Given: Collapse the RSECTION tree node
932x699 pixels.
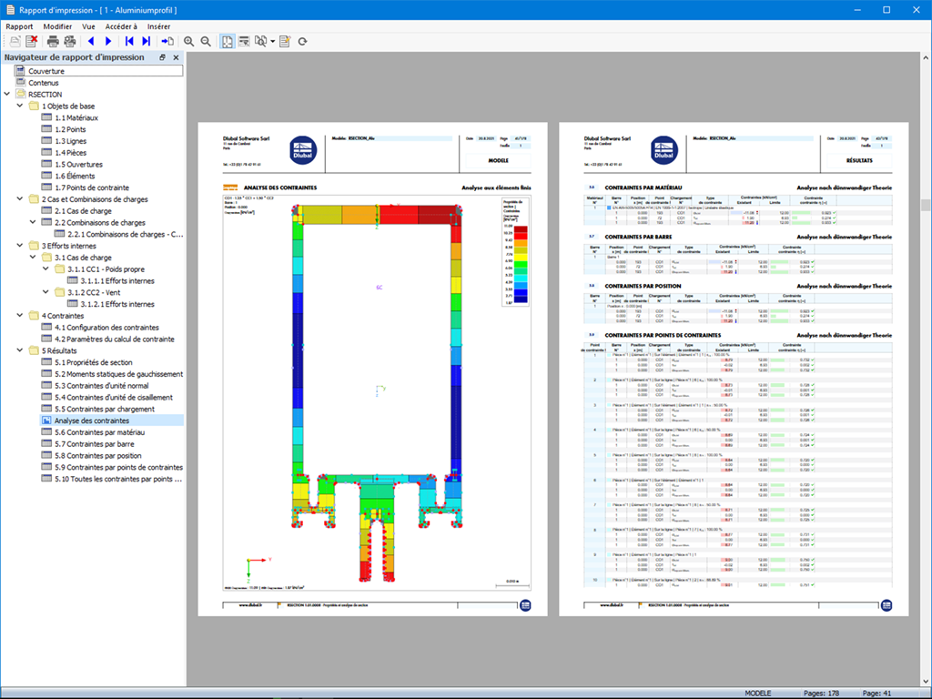Looking at the screenshot, I should (6, 94).
